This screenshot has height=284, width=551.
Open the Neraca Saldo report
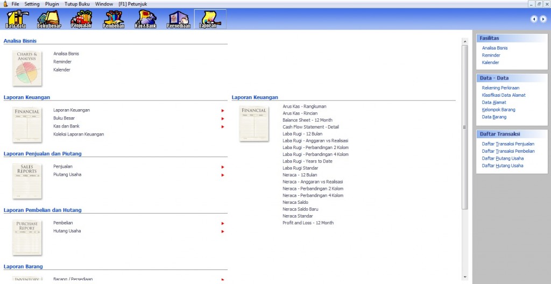295,202
